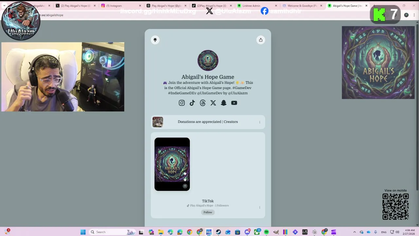This screenshot has height=236, width=419.
Task: Open the tab search dropdown arrow
Action: (4, 6)
